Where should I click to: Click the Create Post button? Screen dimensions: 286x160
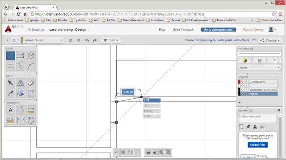[x=257, y=145]
